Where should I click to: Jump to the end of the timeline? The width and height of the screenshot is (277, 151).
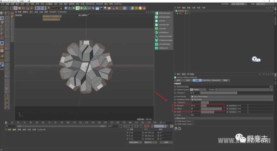coord(141,126)
